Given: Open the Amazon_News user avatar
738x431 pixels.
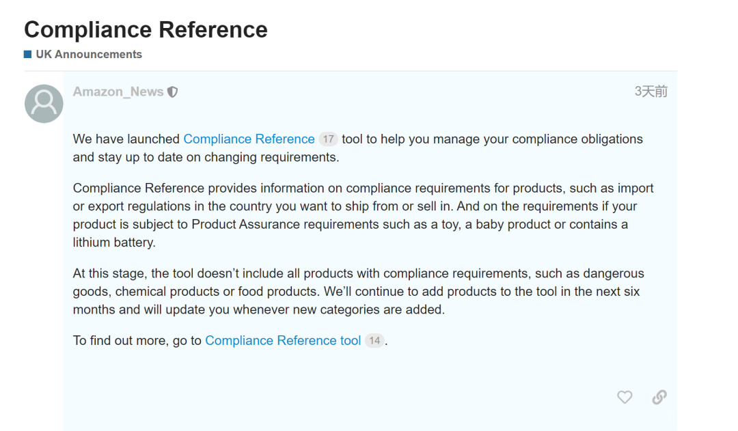Looking at the screenshot, I should tap(44, 104).
